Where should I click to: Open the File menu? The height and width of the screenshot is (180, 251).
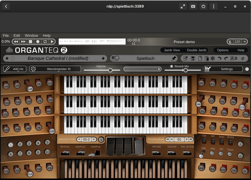point(6,35)
